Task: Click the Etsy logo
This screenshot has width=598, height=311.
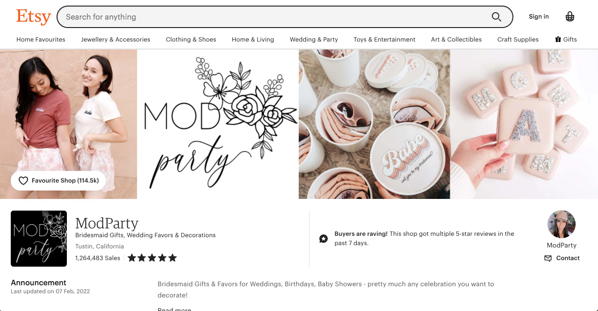Action: pos(34,17)
